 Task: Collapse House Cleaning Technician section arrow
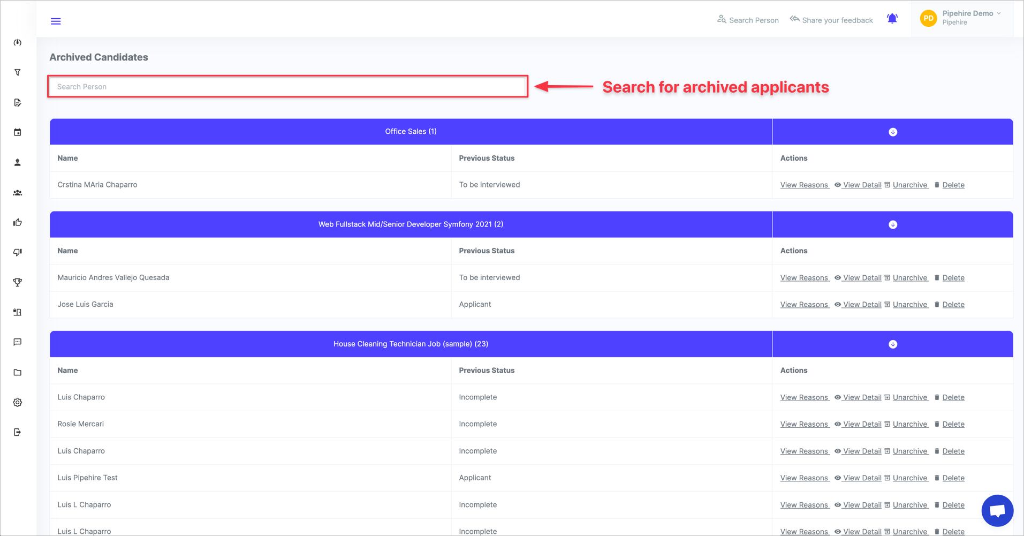[x=893, y=344]
